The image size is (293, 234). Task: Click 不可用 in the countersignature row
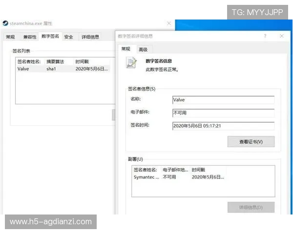(169, 177)
